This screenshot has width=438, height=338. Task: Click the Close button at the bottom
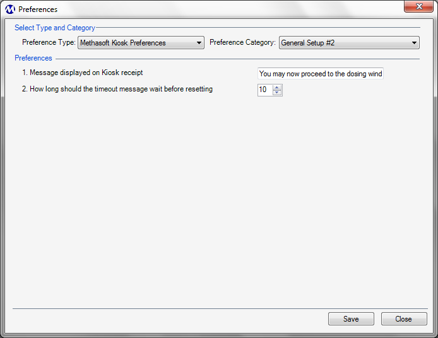point(404,318)
